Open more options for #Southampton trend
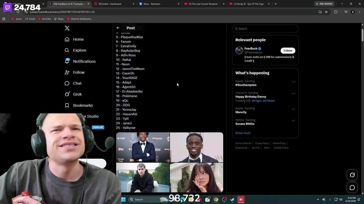The width and height of the screenshot is (364, 204). [293, 82]
